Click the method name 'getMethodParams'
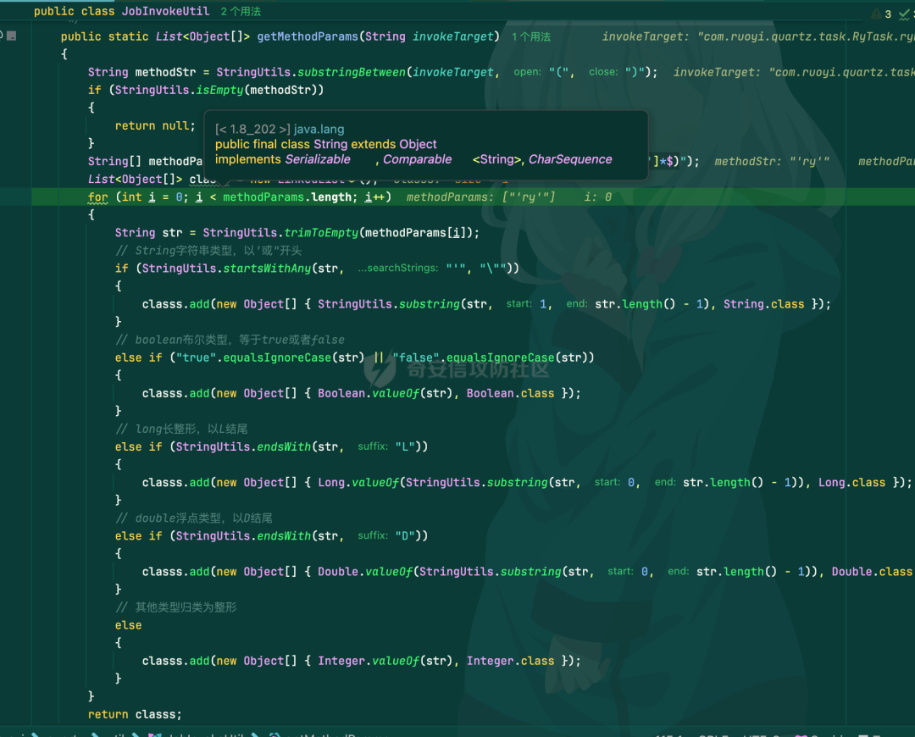Image resolution: width=915 pixels, height=737 pixels. click(308, 36)
